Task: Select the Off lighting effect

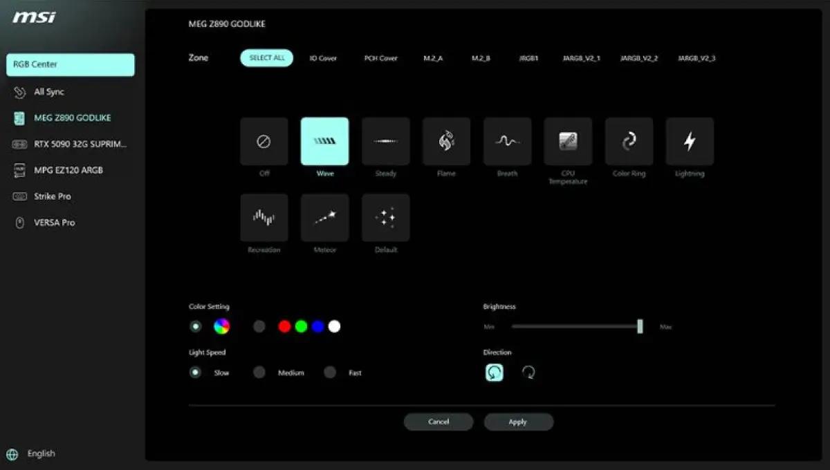Action: tap(264, 142)
